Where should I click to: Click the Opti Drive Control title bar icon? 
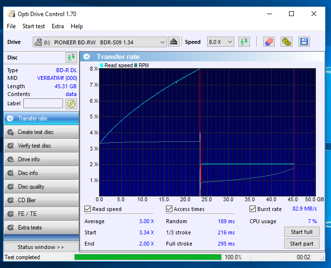[11, 14]
